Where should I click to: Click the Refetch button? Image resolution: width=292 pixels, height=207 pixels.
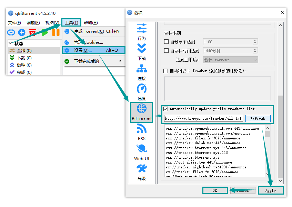tap(258, 118)
